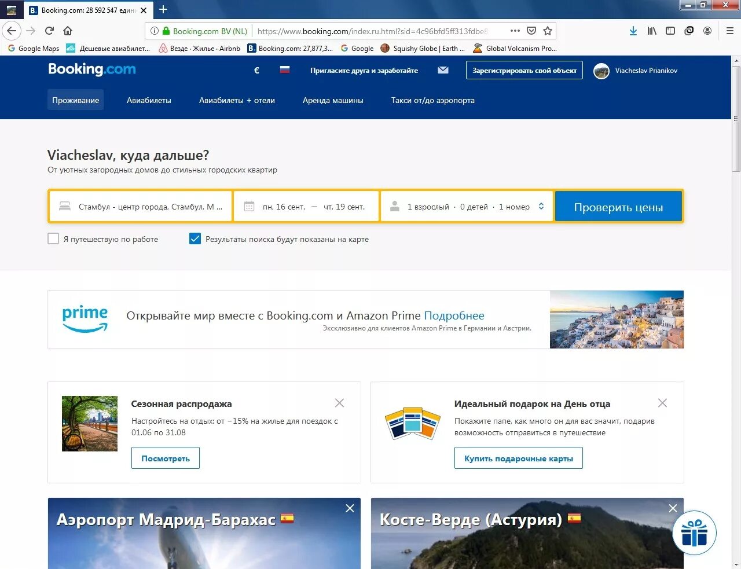Toggle the sidebar icon in toolbar
741x569 pixels.
(x=670, y=31)
